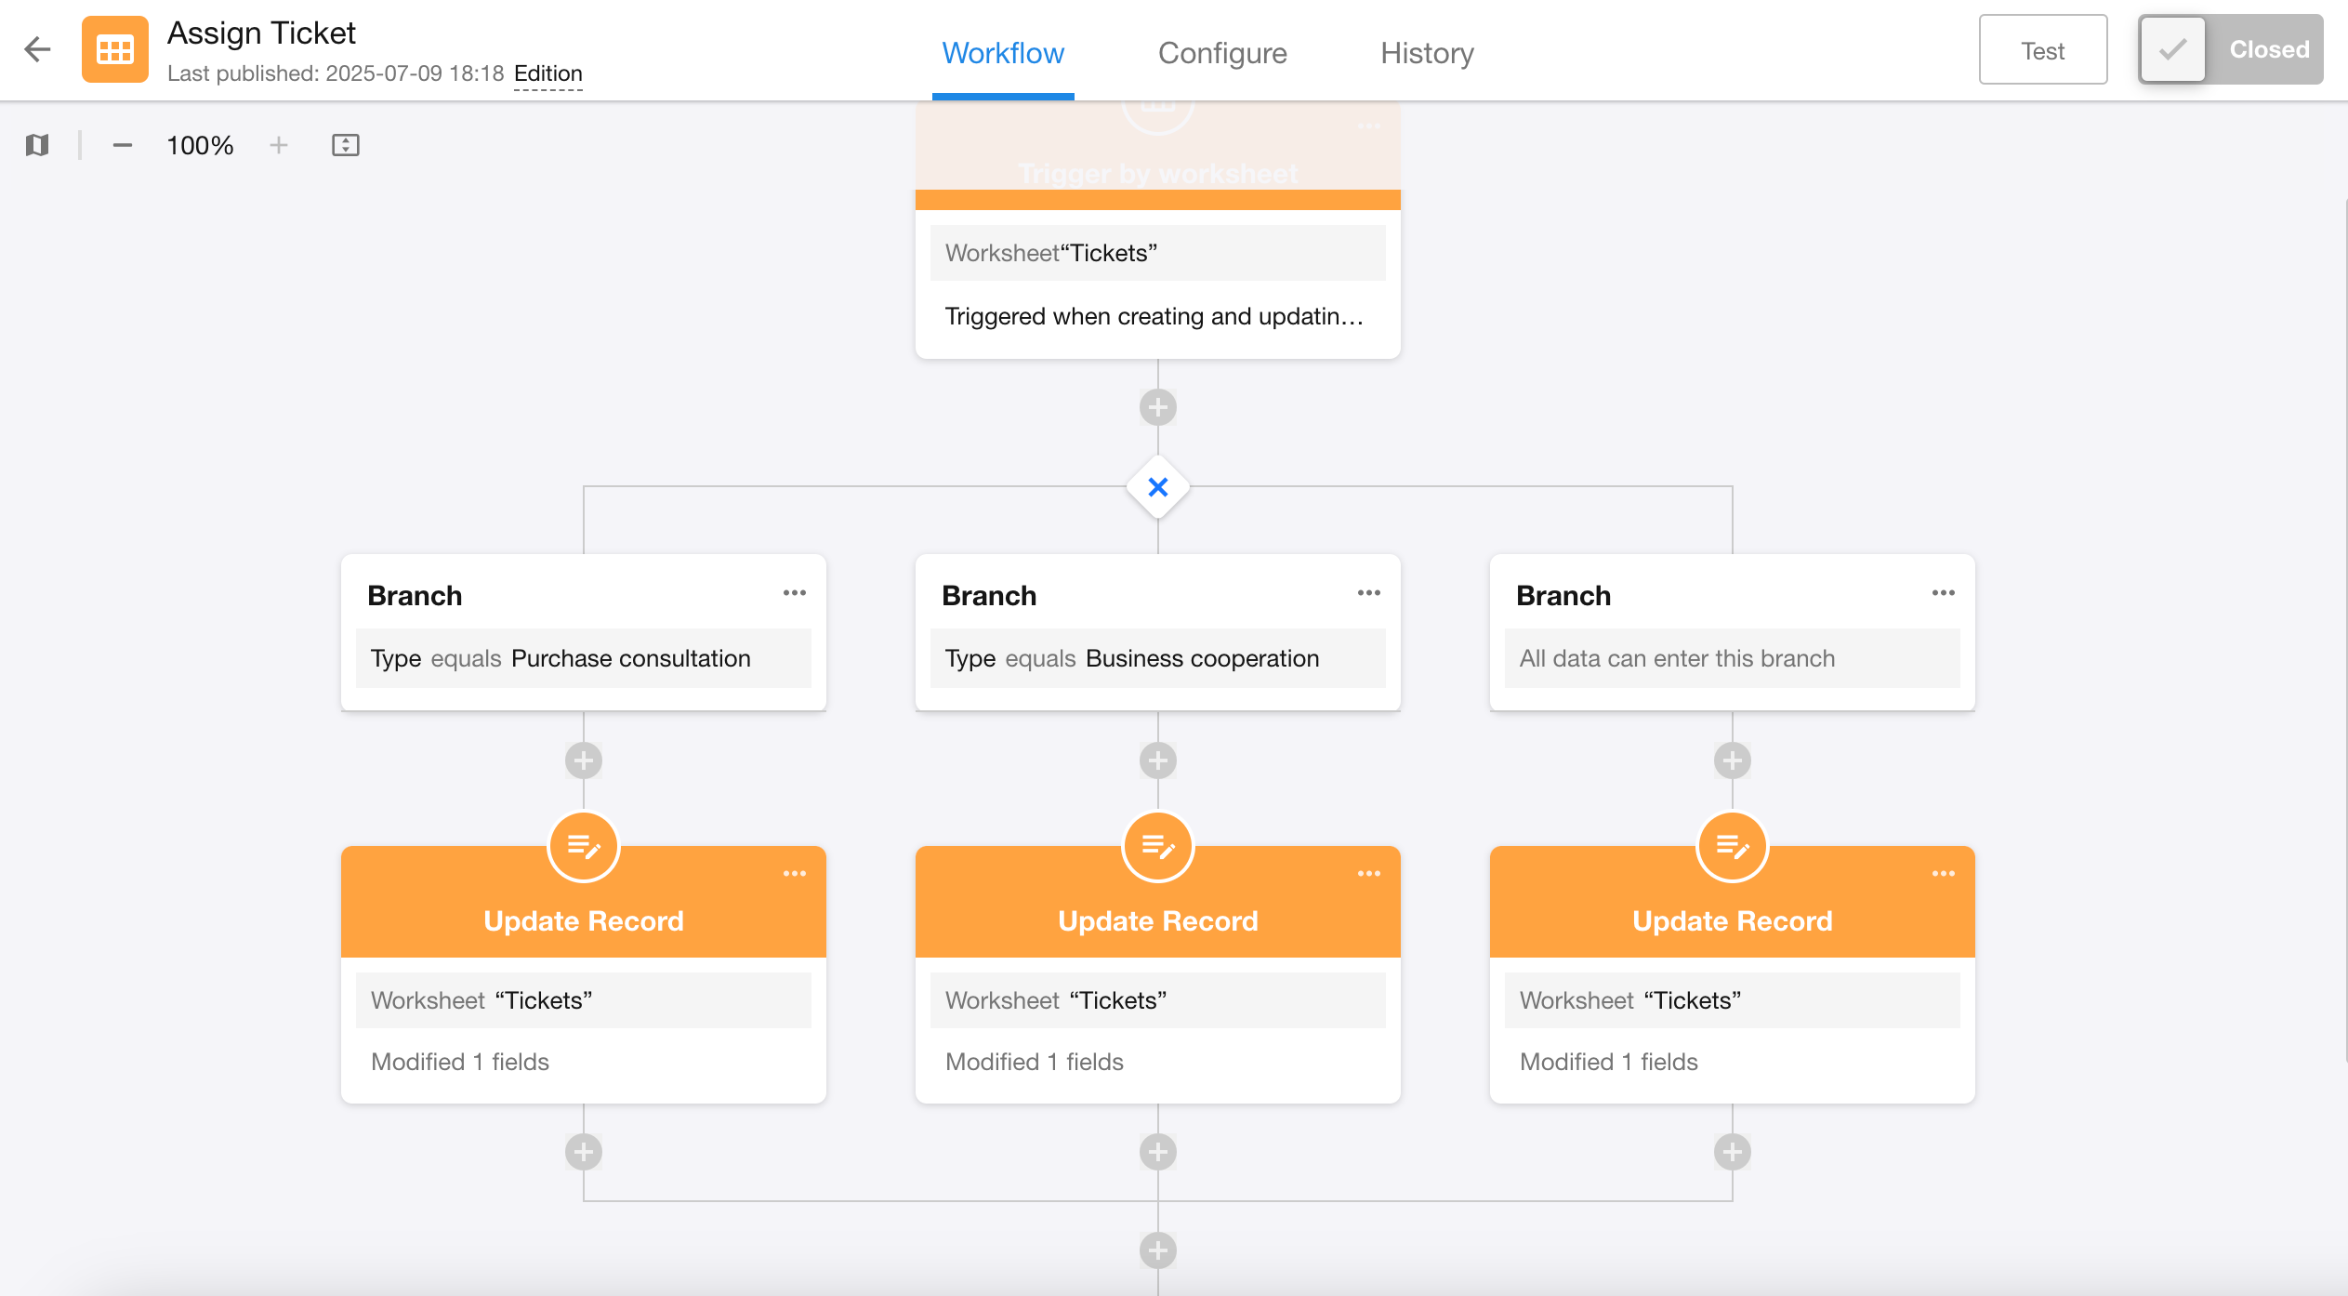Click the fit-to-screen icon

pyautogui.click(x=345, y=145)
